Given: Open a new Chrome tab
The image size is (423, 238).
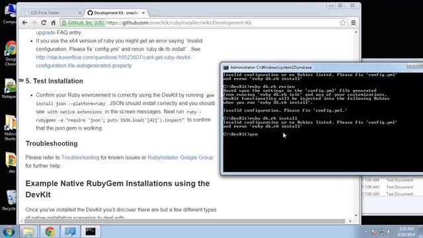Looking at the screenshot, I should 154,13.
